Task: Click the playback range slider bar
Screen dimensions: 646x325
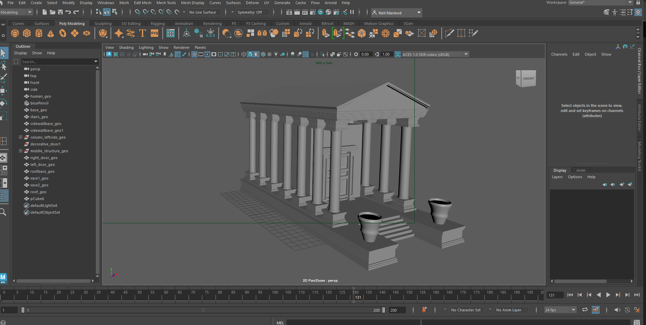Action: 203,310
